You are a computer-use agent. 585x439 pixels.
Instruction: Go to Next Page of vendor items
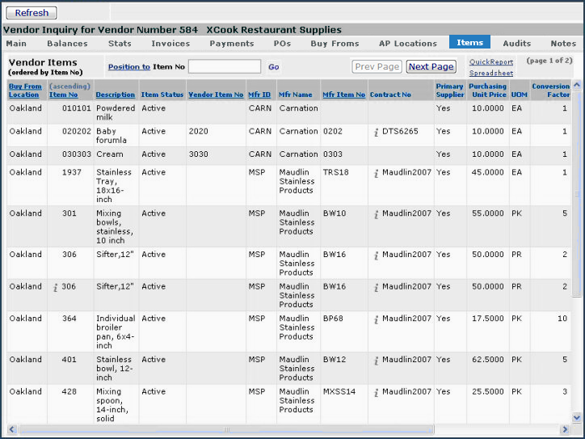[x=431, y=67]
